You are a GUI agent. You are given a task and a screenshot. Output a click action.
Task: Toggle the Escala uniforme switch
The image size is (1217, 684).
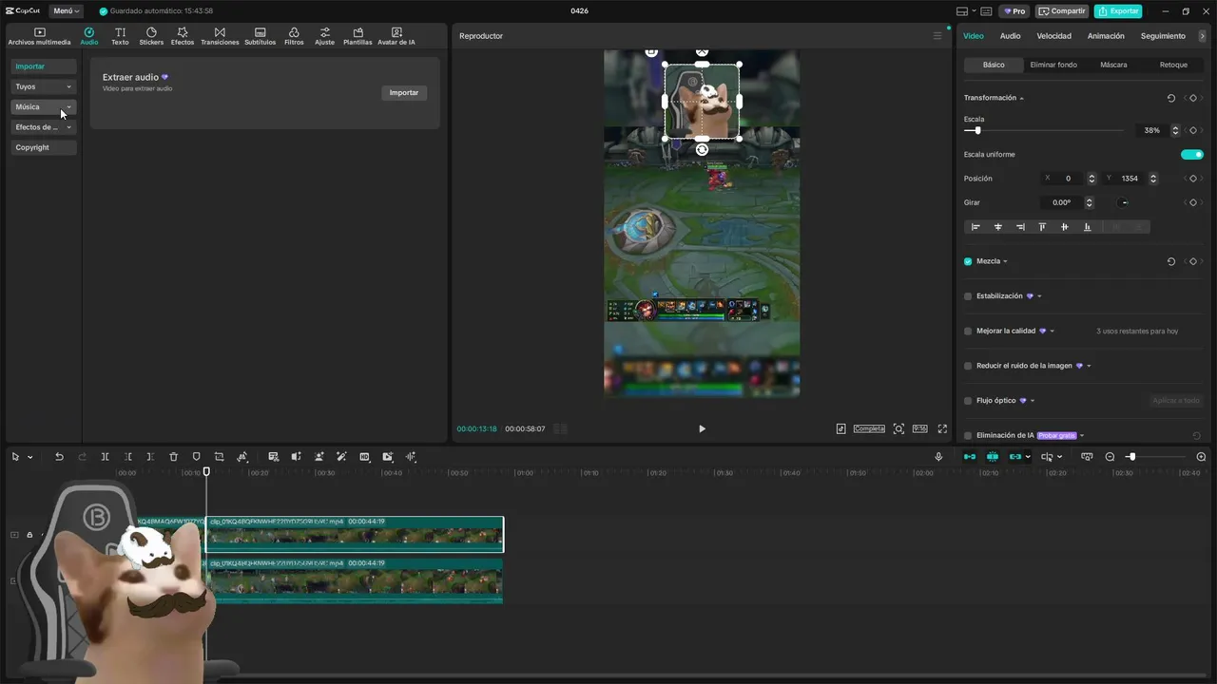pos(1192,154)
